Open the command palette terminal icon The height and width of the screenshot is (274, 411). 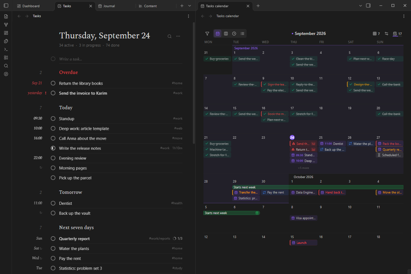pyautogui.click(x=6, y=49)
